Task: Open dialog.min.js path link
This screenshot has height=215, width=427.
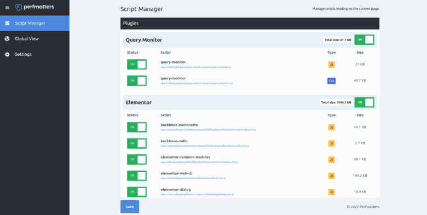Action: pyautogui.click(x=197, y=194)
